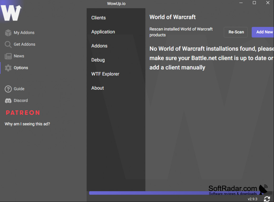
Task: Open the Debug options tab
Action: coord(98,60)
